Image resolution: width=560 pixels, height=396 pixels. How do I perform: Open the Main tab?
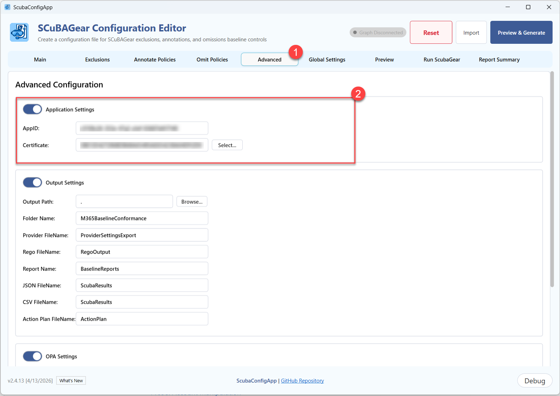[40, 60]
